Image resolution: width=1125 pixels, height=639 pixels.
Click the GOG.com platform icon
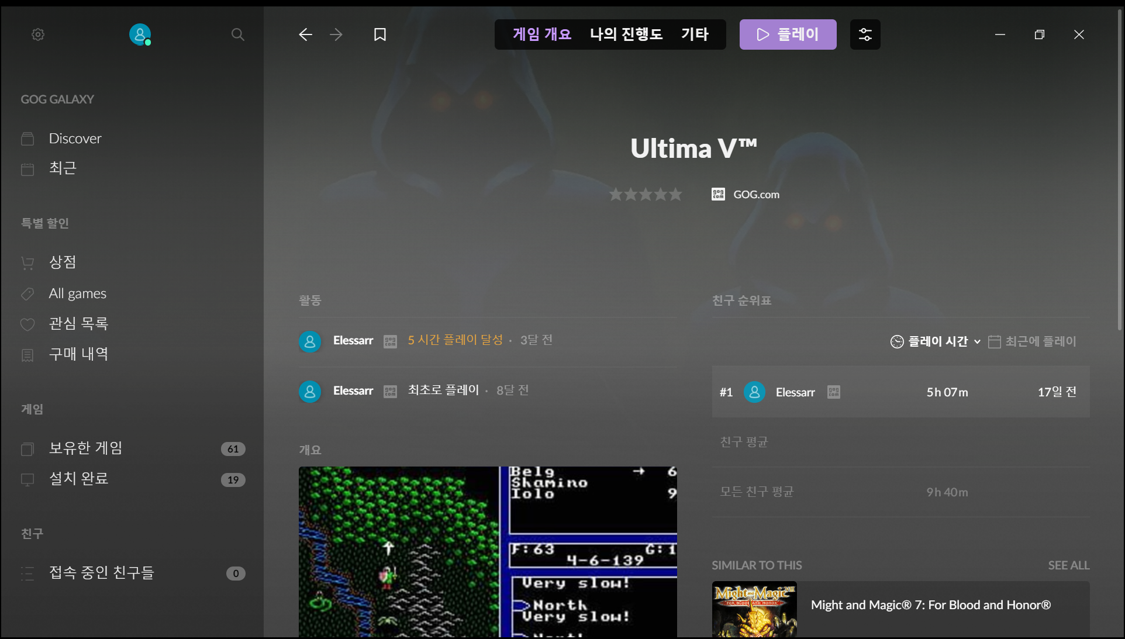tap(718, 194)
